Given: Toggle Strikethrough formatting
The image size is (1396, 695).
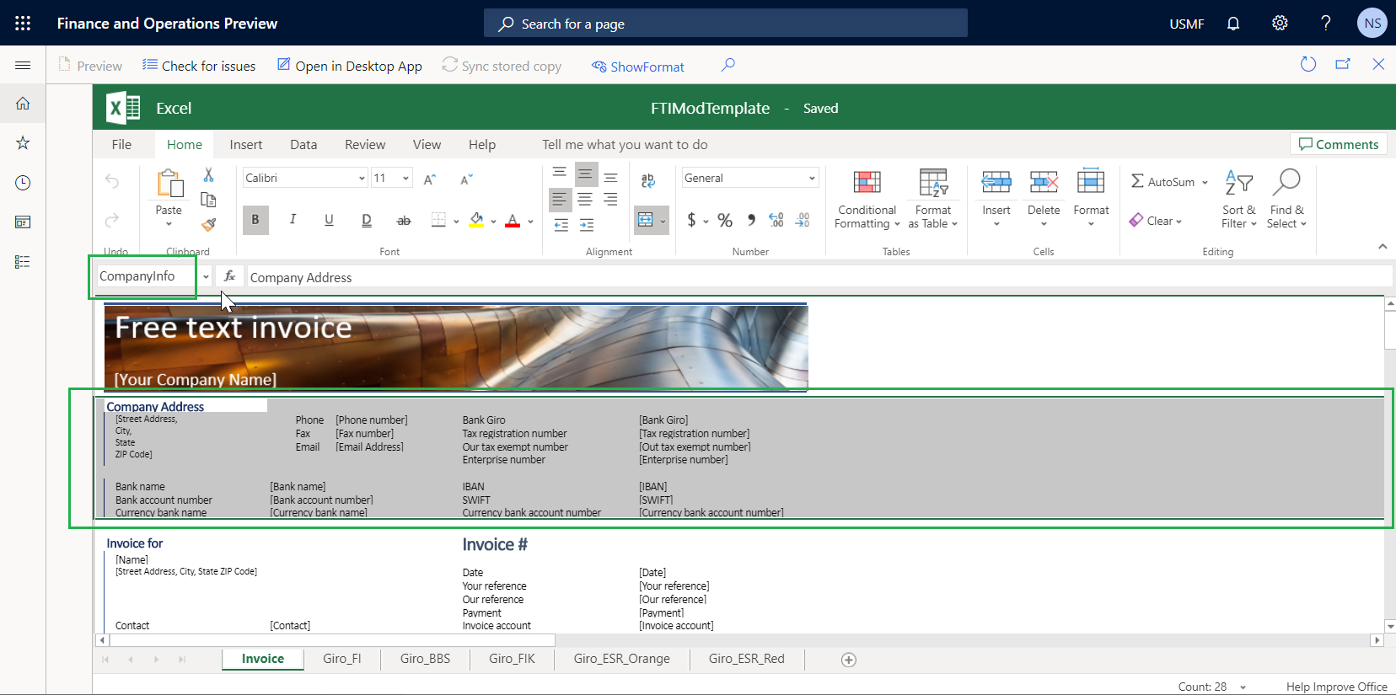Looking at the screenshot, I should [404, 220].
